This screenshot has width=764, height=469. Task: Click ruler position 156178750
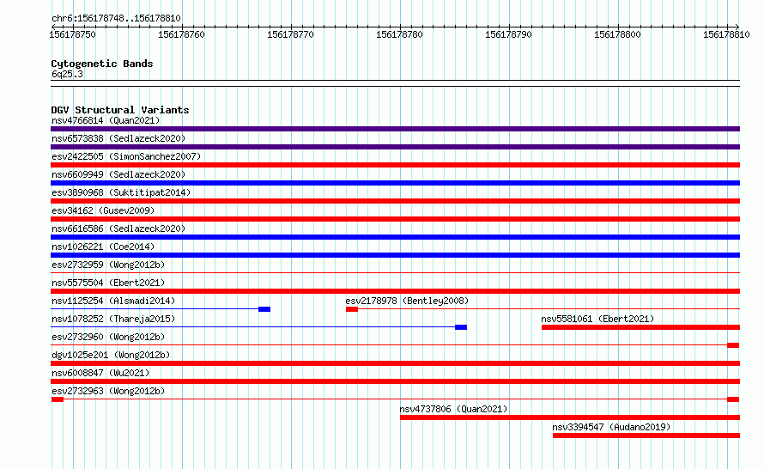(x=73, y=34)
